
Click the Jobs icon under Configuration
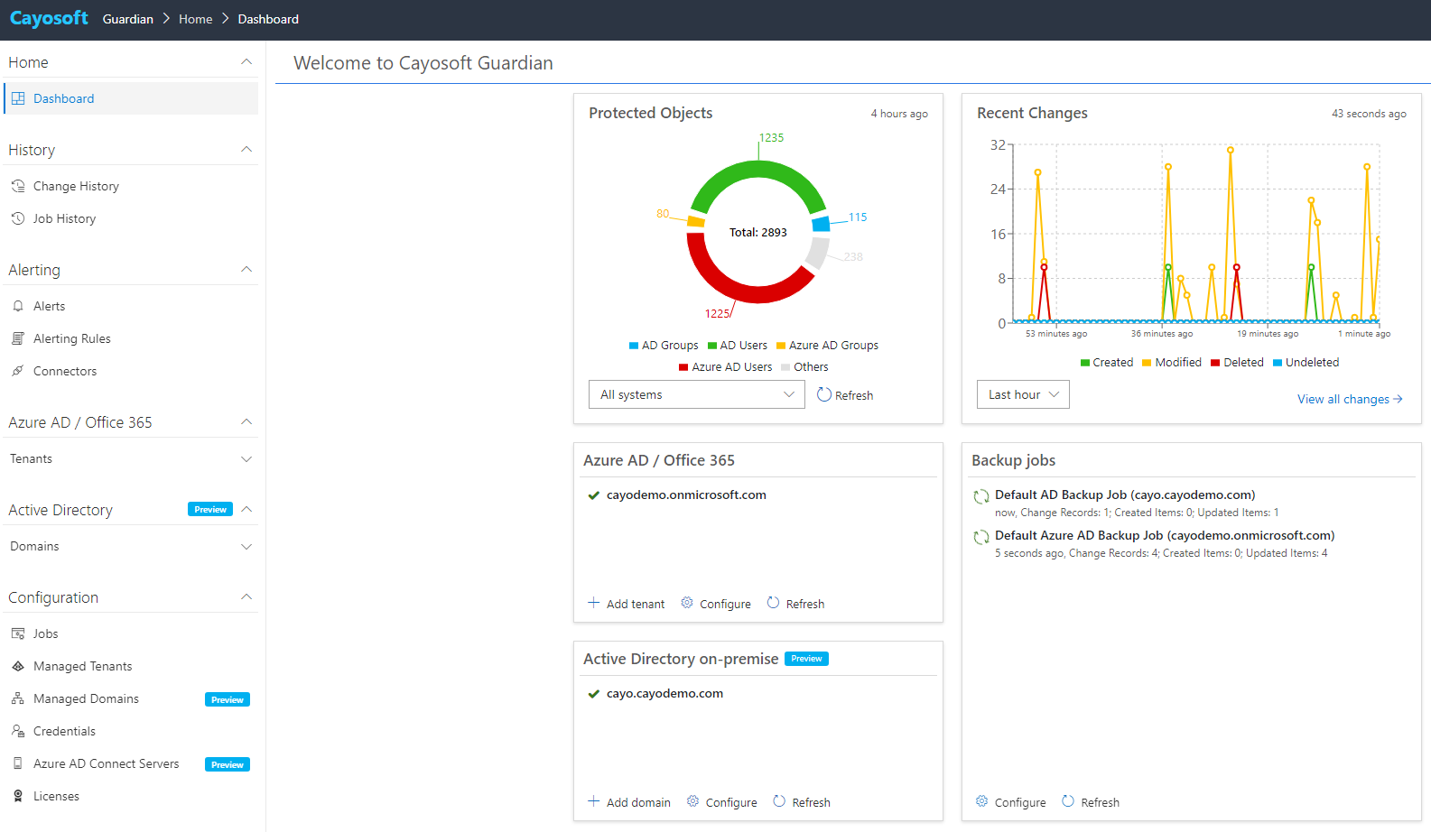18,633
